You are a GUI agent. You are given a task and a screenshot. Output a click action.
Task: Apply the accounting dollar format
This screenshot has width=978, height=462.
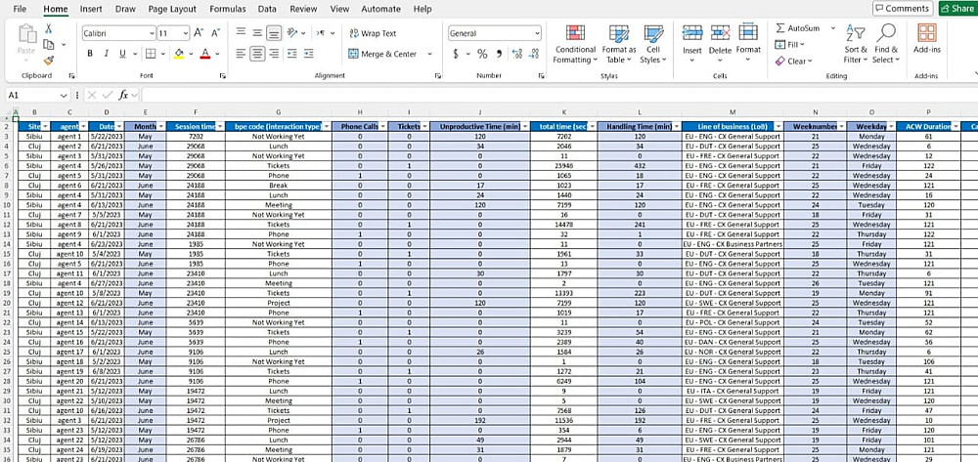[x=456, y=54]
